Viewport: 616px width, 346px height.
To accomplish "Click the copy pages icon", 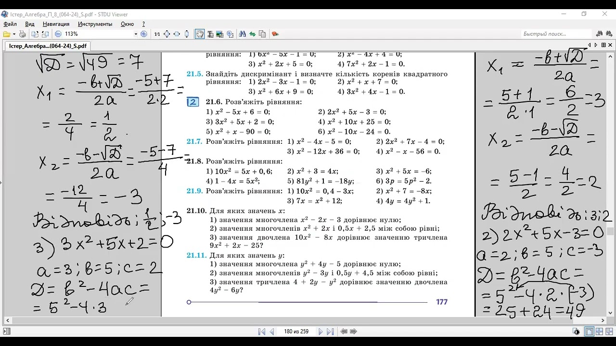I will click(262, 34).
